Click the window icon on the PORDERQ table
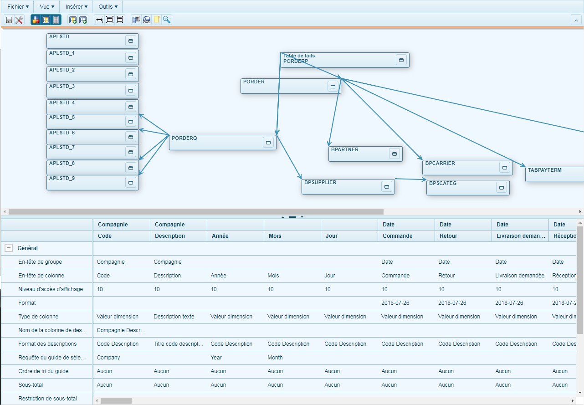Screen dimensions: 584x405 point(268,143)
